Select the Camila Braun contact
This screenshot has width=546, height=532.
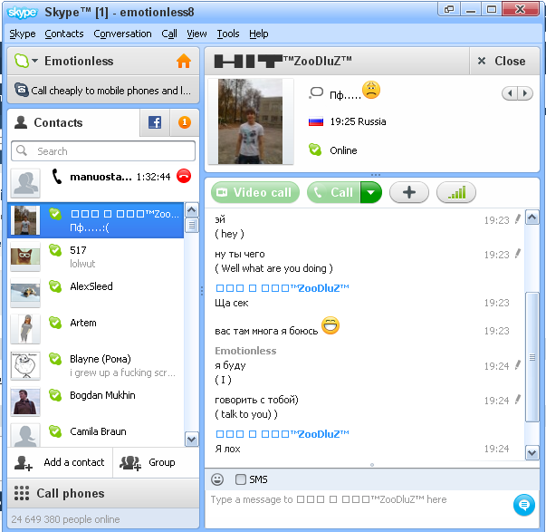(96, 434)
